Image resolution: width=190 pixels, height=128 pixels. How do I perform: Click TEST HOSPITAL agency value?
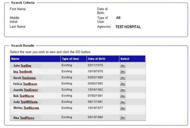pos(128,27)
